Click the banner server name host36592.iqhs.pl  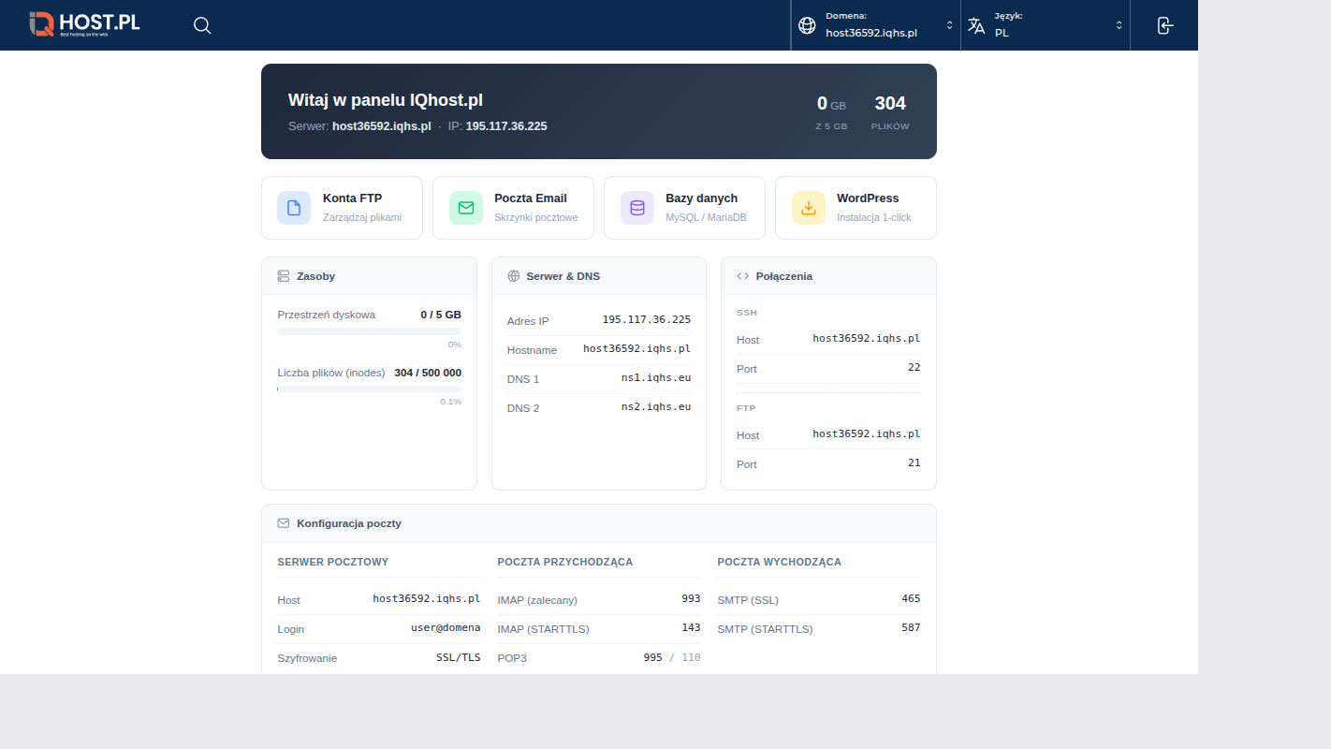pyautogui.click(x=382, y=125)
